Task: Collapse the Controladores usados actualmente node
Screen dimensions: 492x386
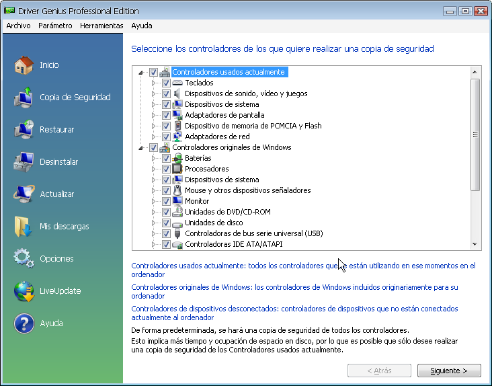Action: pos(140,73)
